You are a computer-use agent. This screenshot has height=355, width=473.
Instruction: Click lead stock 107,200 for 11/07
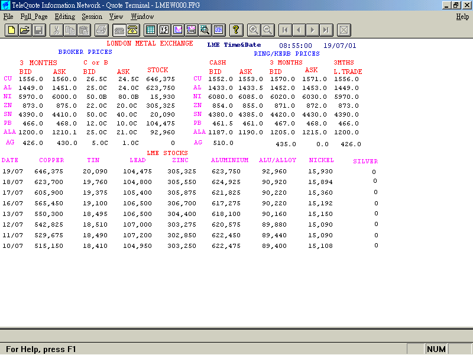(x=137, y=235)
